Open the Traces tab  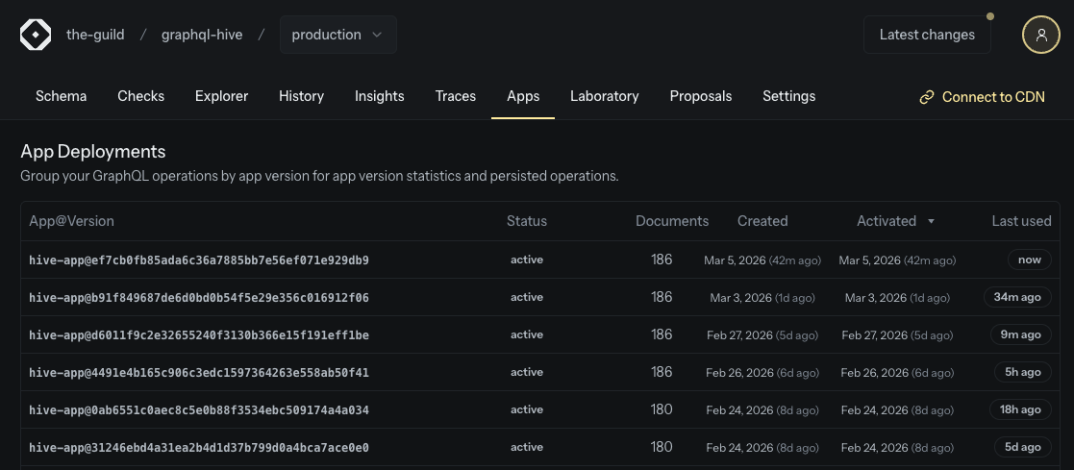tap(455, 96)
